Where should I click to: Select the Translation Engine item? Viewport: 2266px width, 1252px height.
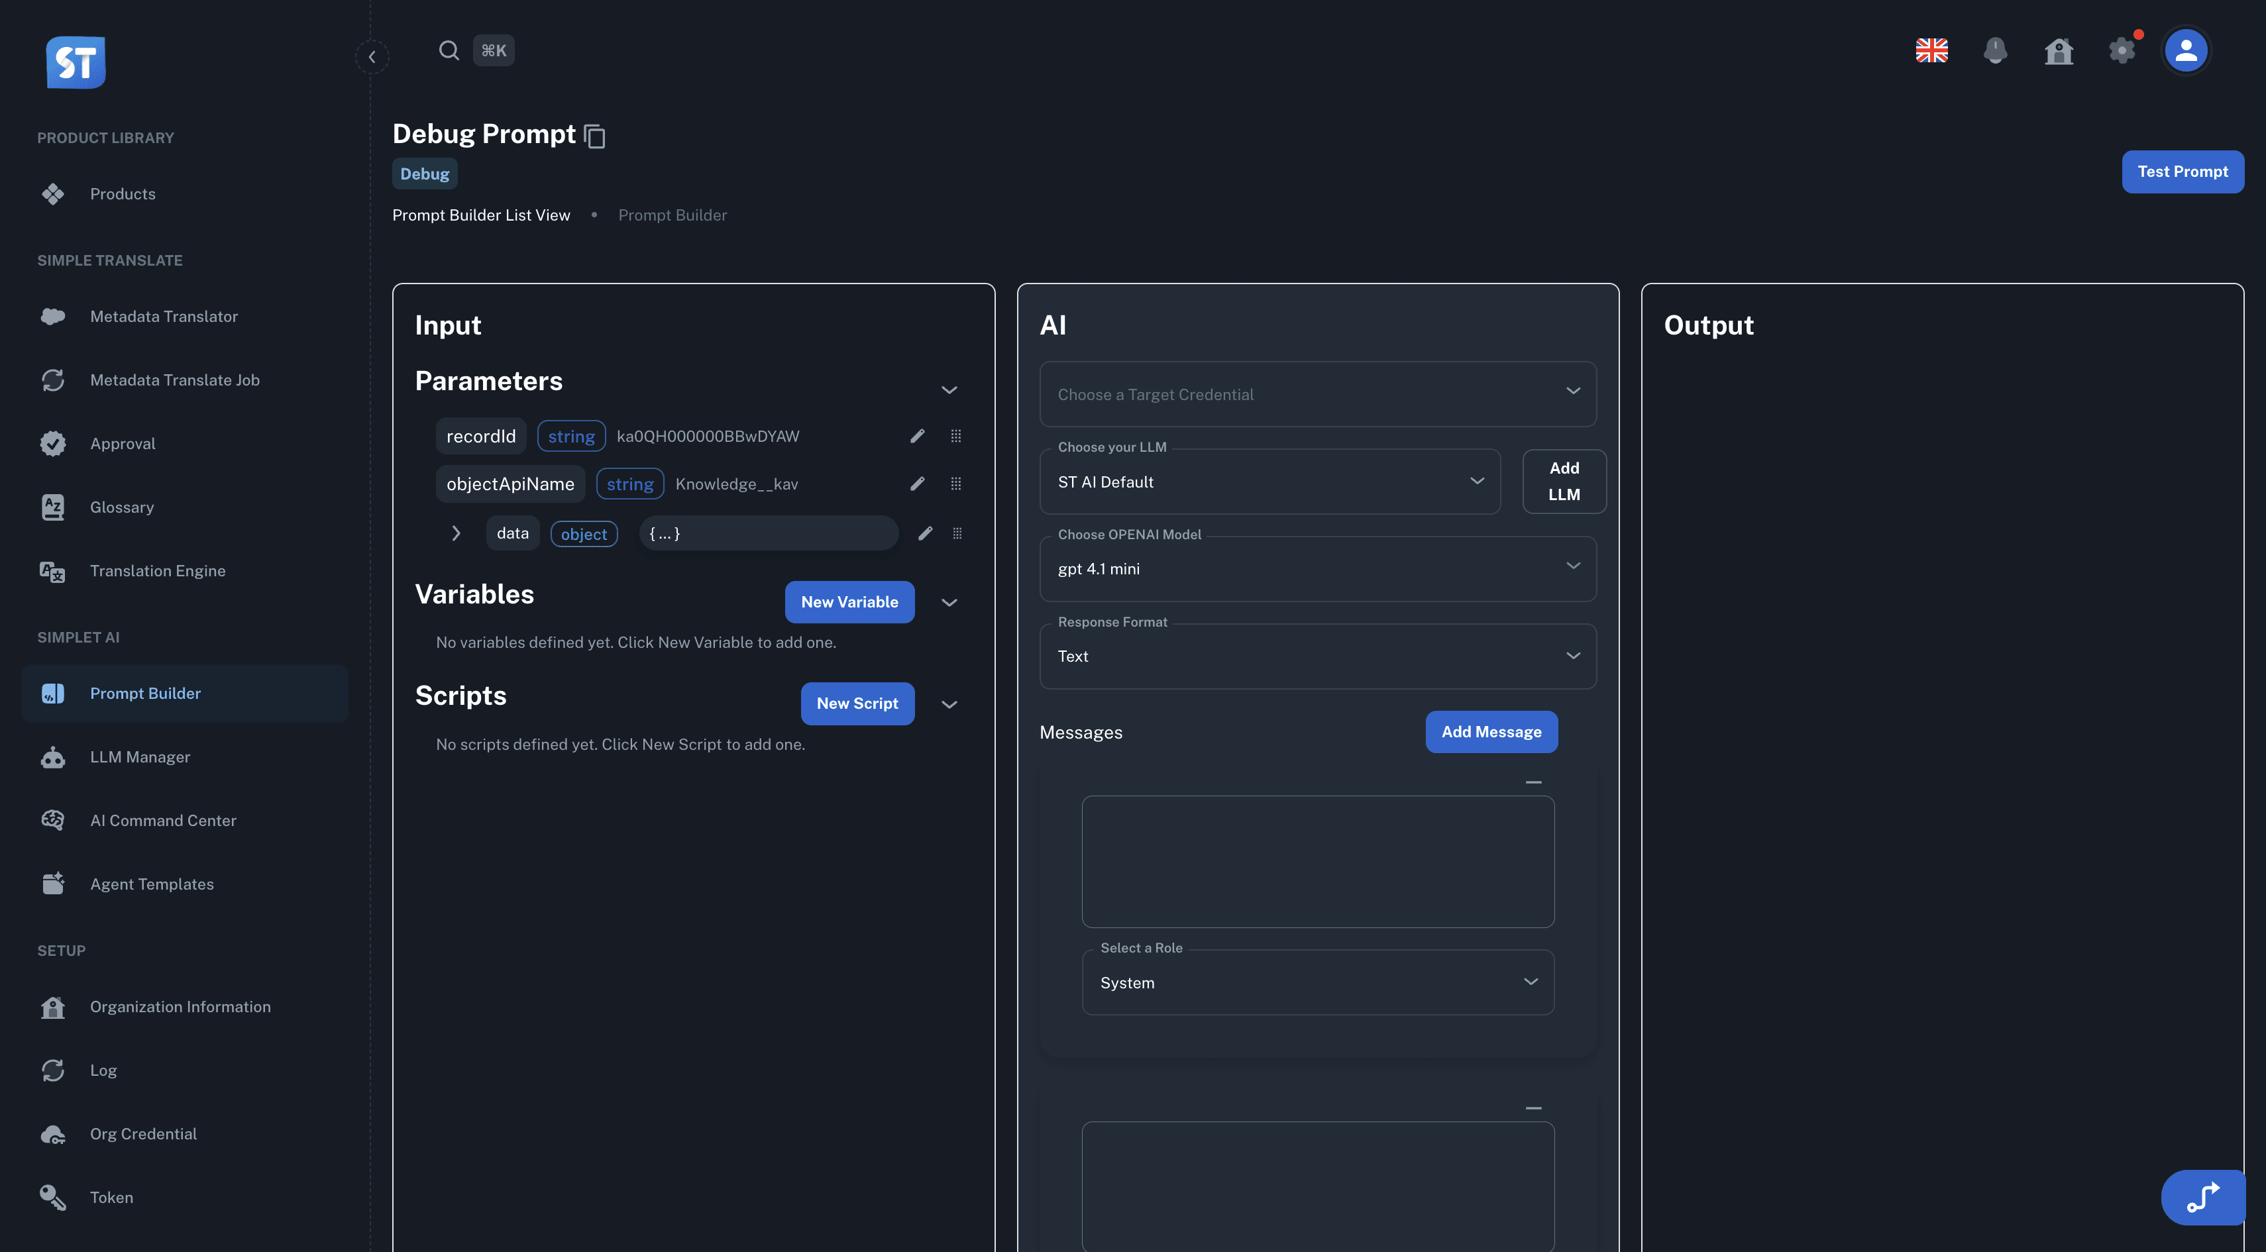click(158, 570)
